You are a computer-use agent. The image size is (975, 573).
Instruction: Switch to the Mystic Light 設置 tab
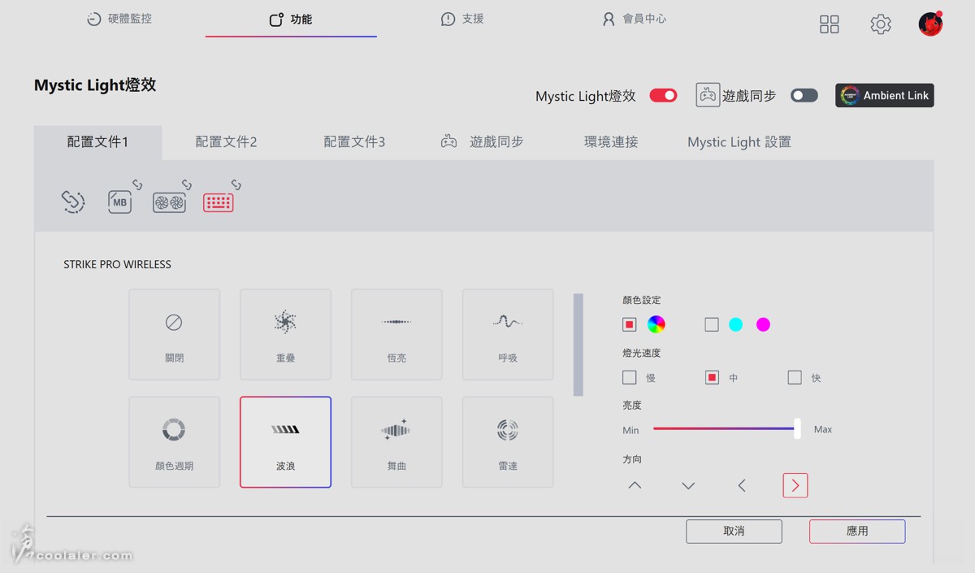point(739,142)
